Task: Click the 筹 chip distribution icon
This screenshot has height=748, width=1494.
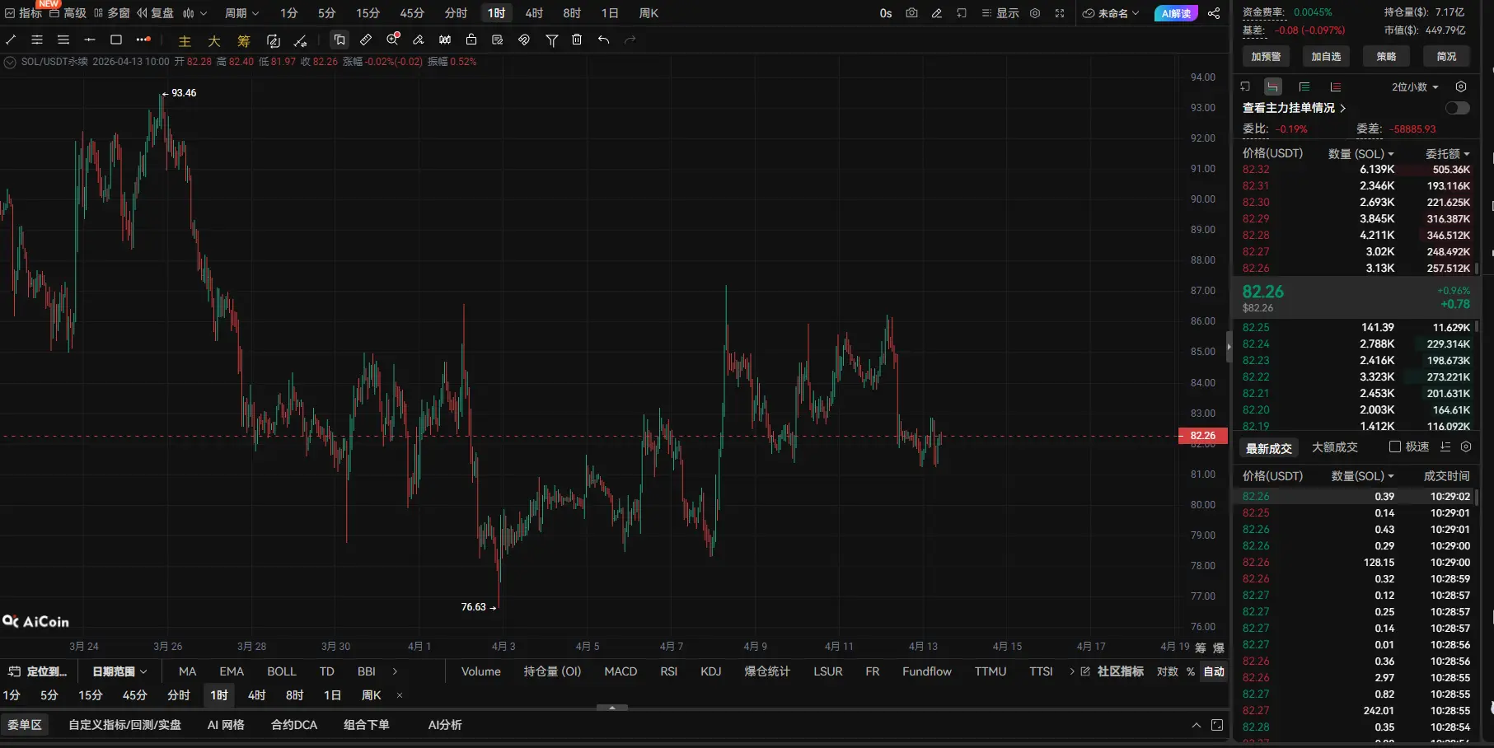Action: (244, 40)
